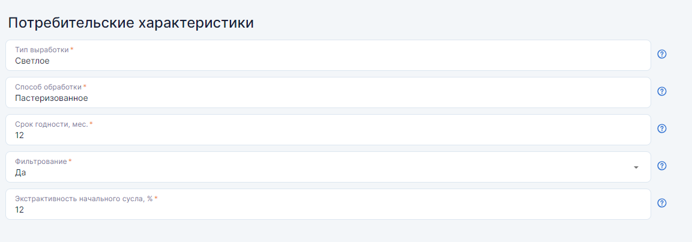Select the Срок годности, мес. input
692x242 pixels.
click(328, 130)
